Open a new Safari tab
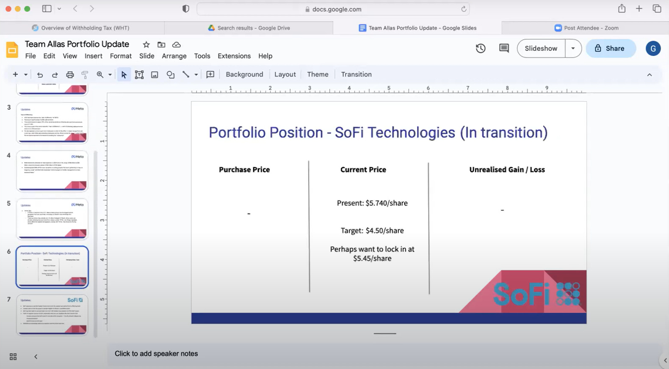 tap(639, 8)
